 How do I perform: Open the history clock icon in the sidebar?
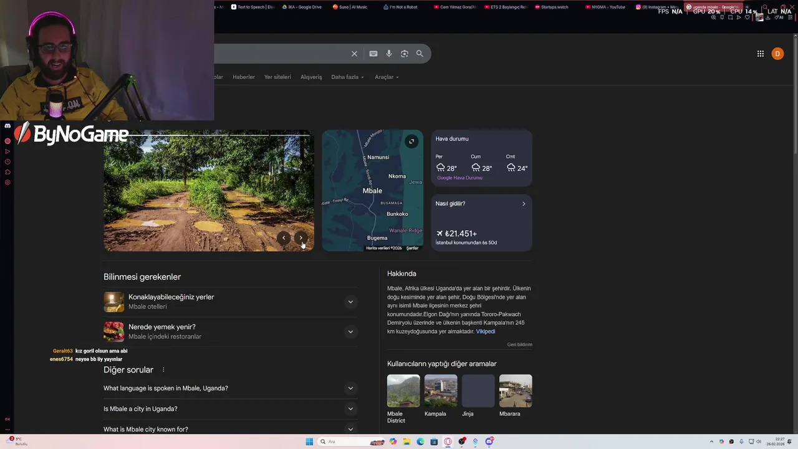pos(7,162)
